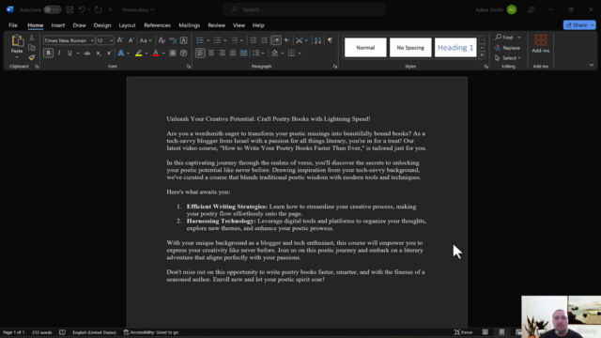Viewport: 601px width, 338px height.
Task: Open the proofing check icon in status bar
Action: click(62, 332)
